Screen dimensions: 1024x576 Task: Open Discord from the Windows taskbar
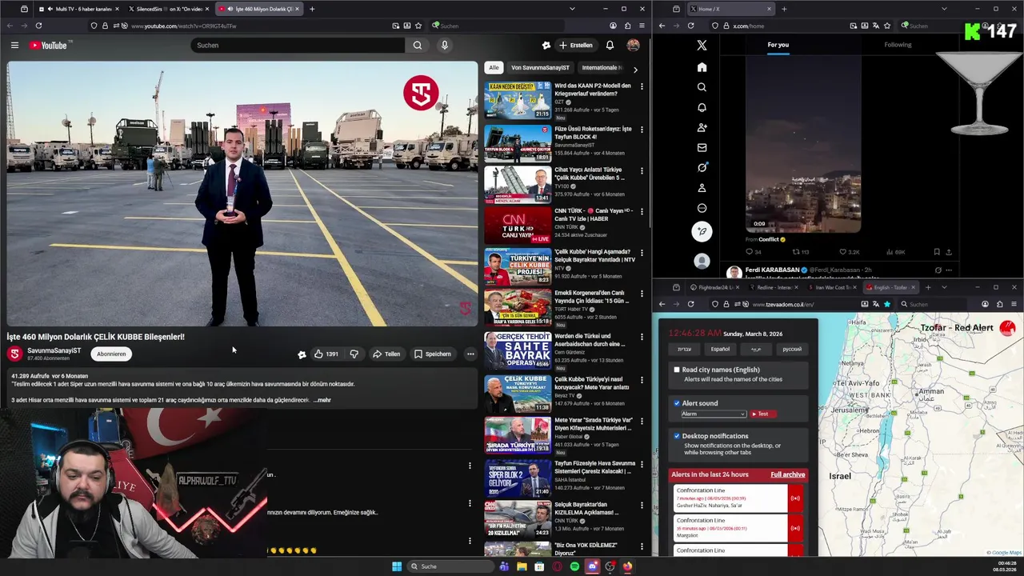pyautogui.click(x=592, y=566)
